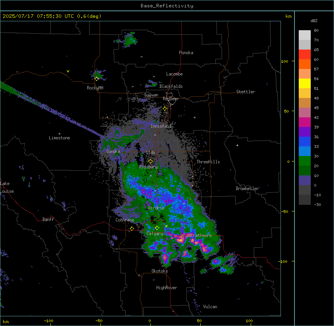Click the Innisfail label
The image size is (334, 326).
coord(161,126)
